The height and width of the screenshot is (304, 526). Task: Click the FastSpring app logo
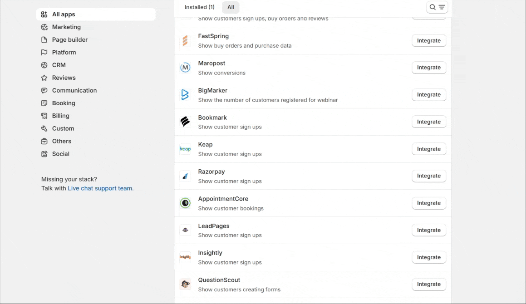coord(185,40)
